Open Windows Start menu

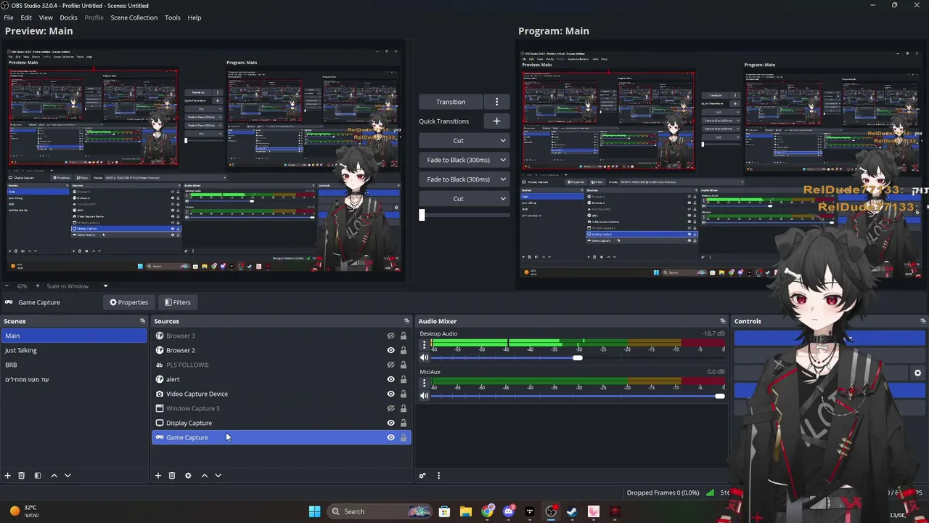(x=314, y=511)
